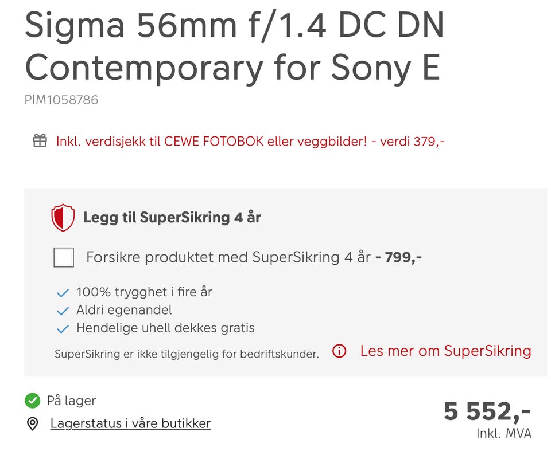Click the red info circle icon
The height and width of the screenshot is (459, 551).
[339, 351]
